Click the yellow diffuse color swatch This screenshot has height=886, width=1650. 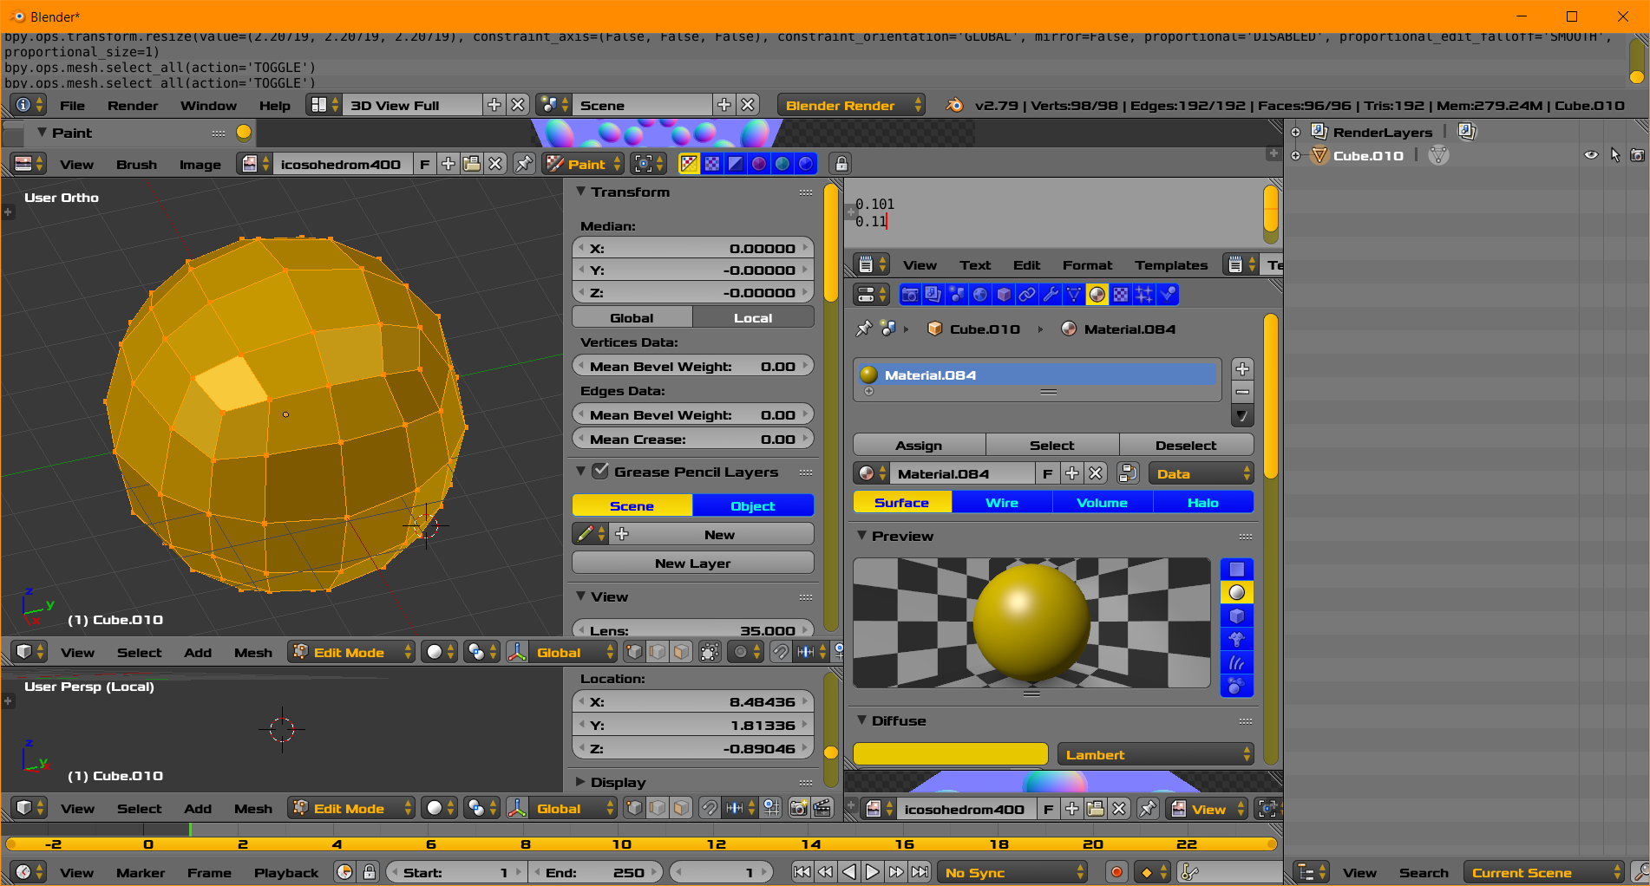click(951, 754)
